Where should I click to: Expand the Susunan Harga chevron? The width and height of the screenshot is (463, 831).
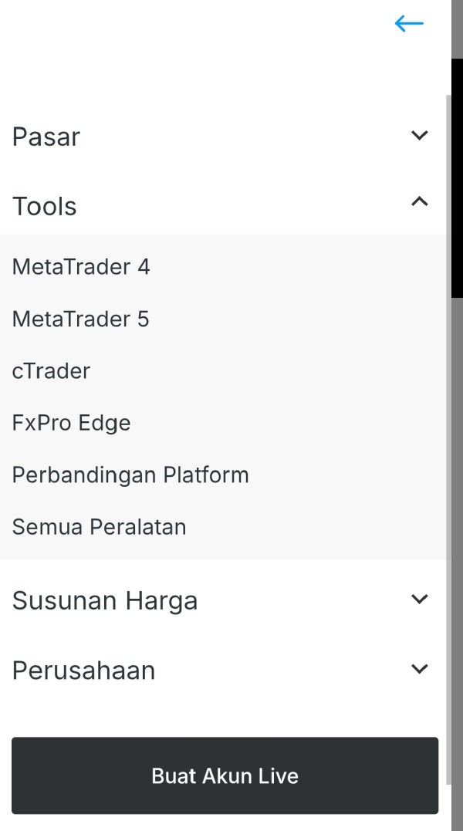tap(420, 599)
